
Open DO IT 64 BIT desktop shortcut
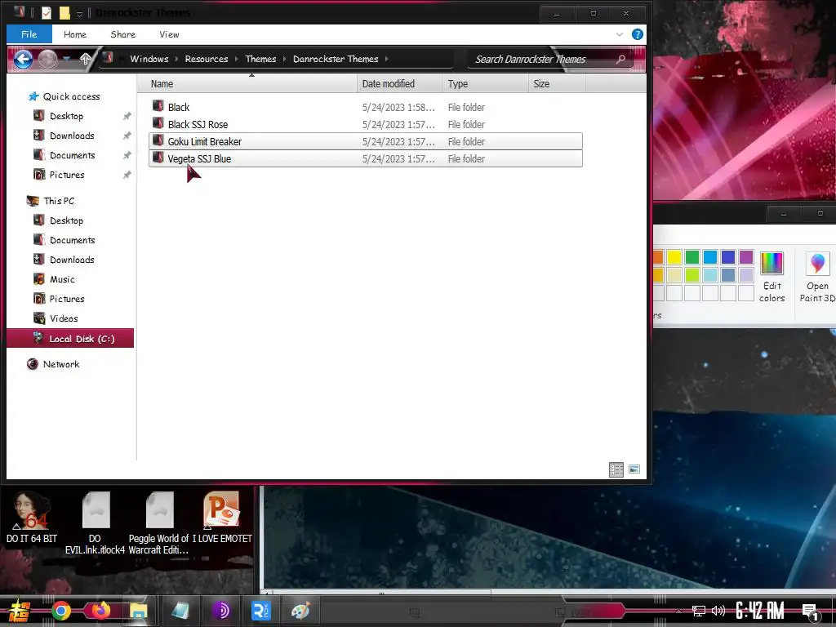pos(32,517)
